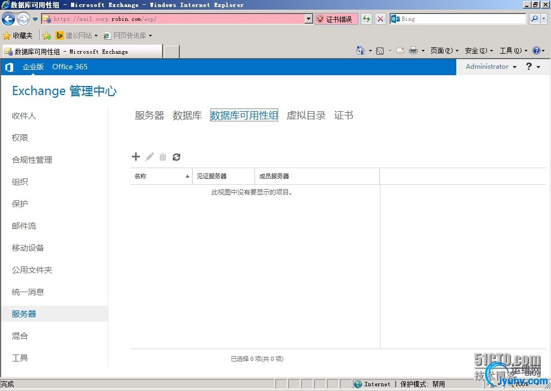Click the printer icon in IE command bar

413,50
